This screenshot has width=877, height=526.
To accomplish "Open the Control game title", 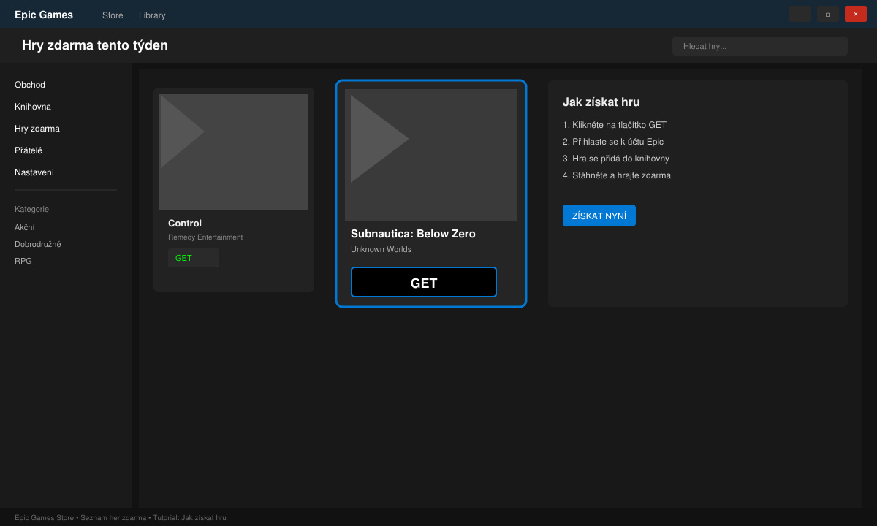I will (185, 224).
